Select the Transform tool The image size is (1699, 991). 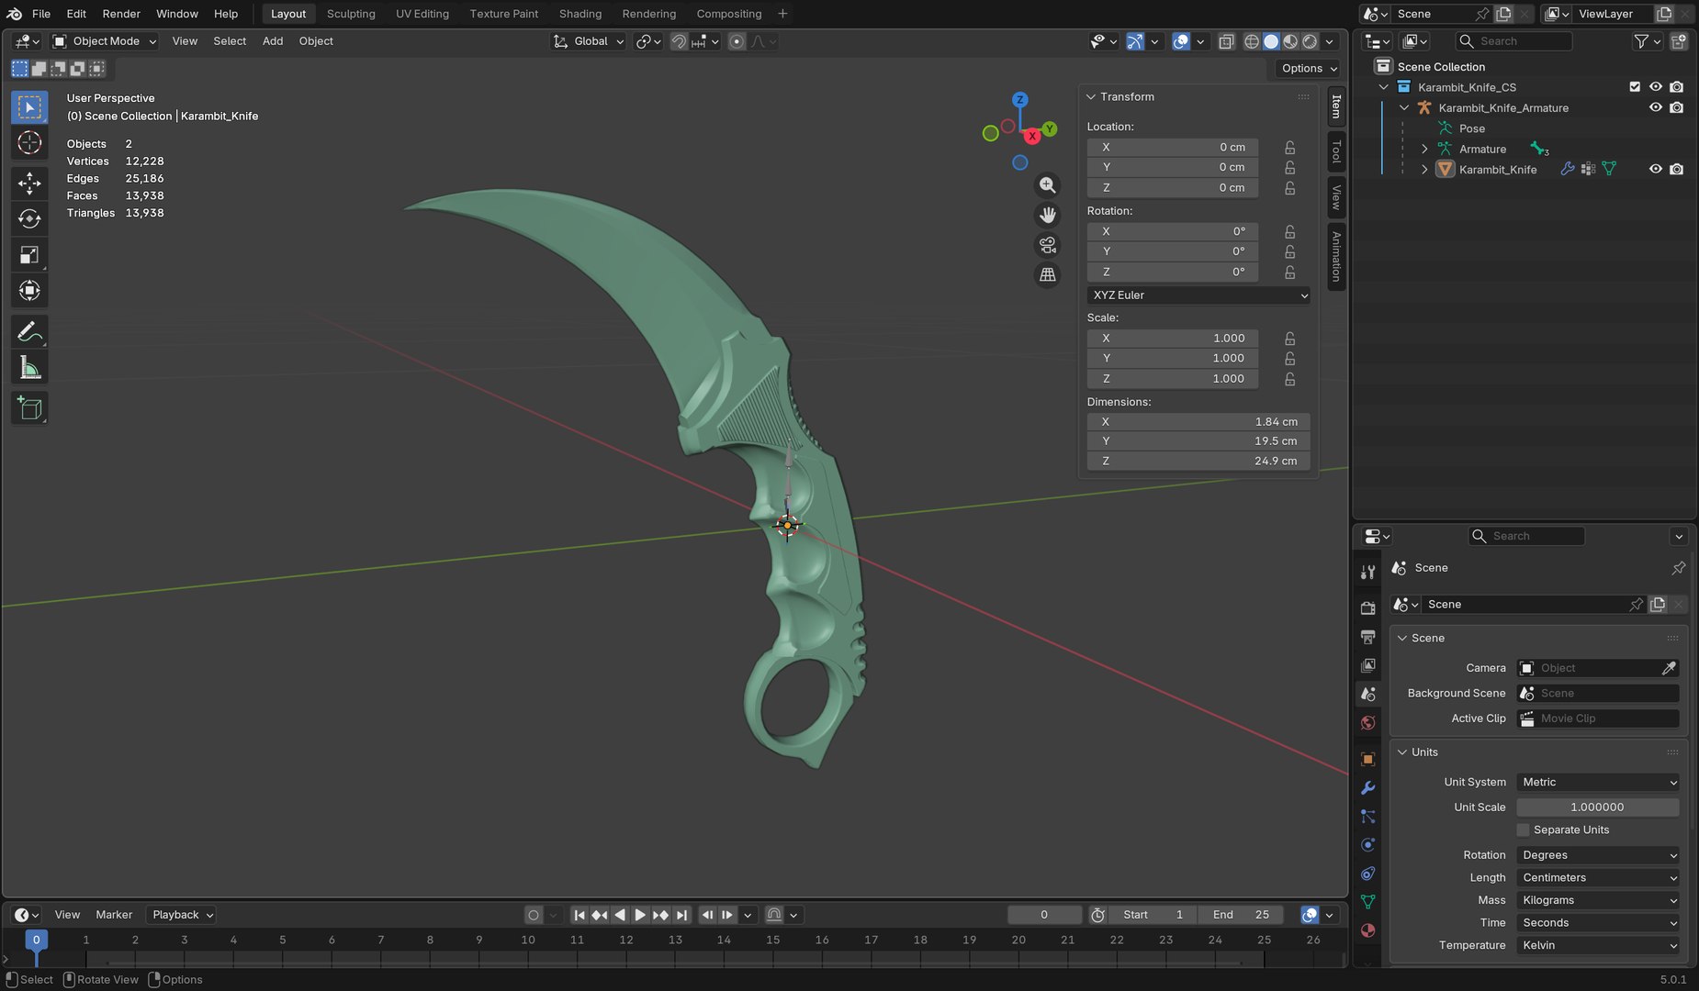[x=29, y=291]
